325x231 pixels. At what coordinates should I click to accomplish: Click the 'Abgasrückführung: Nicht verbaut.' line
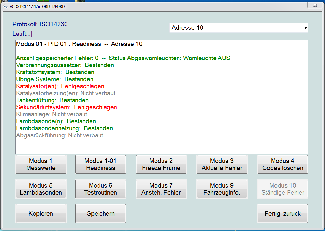coord(60,135)
